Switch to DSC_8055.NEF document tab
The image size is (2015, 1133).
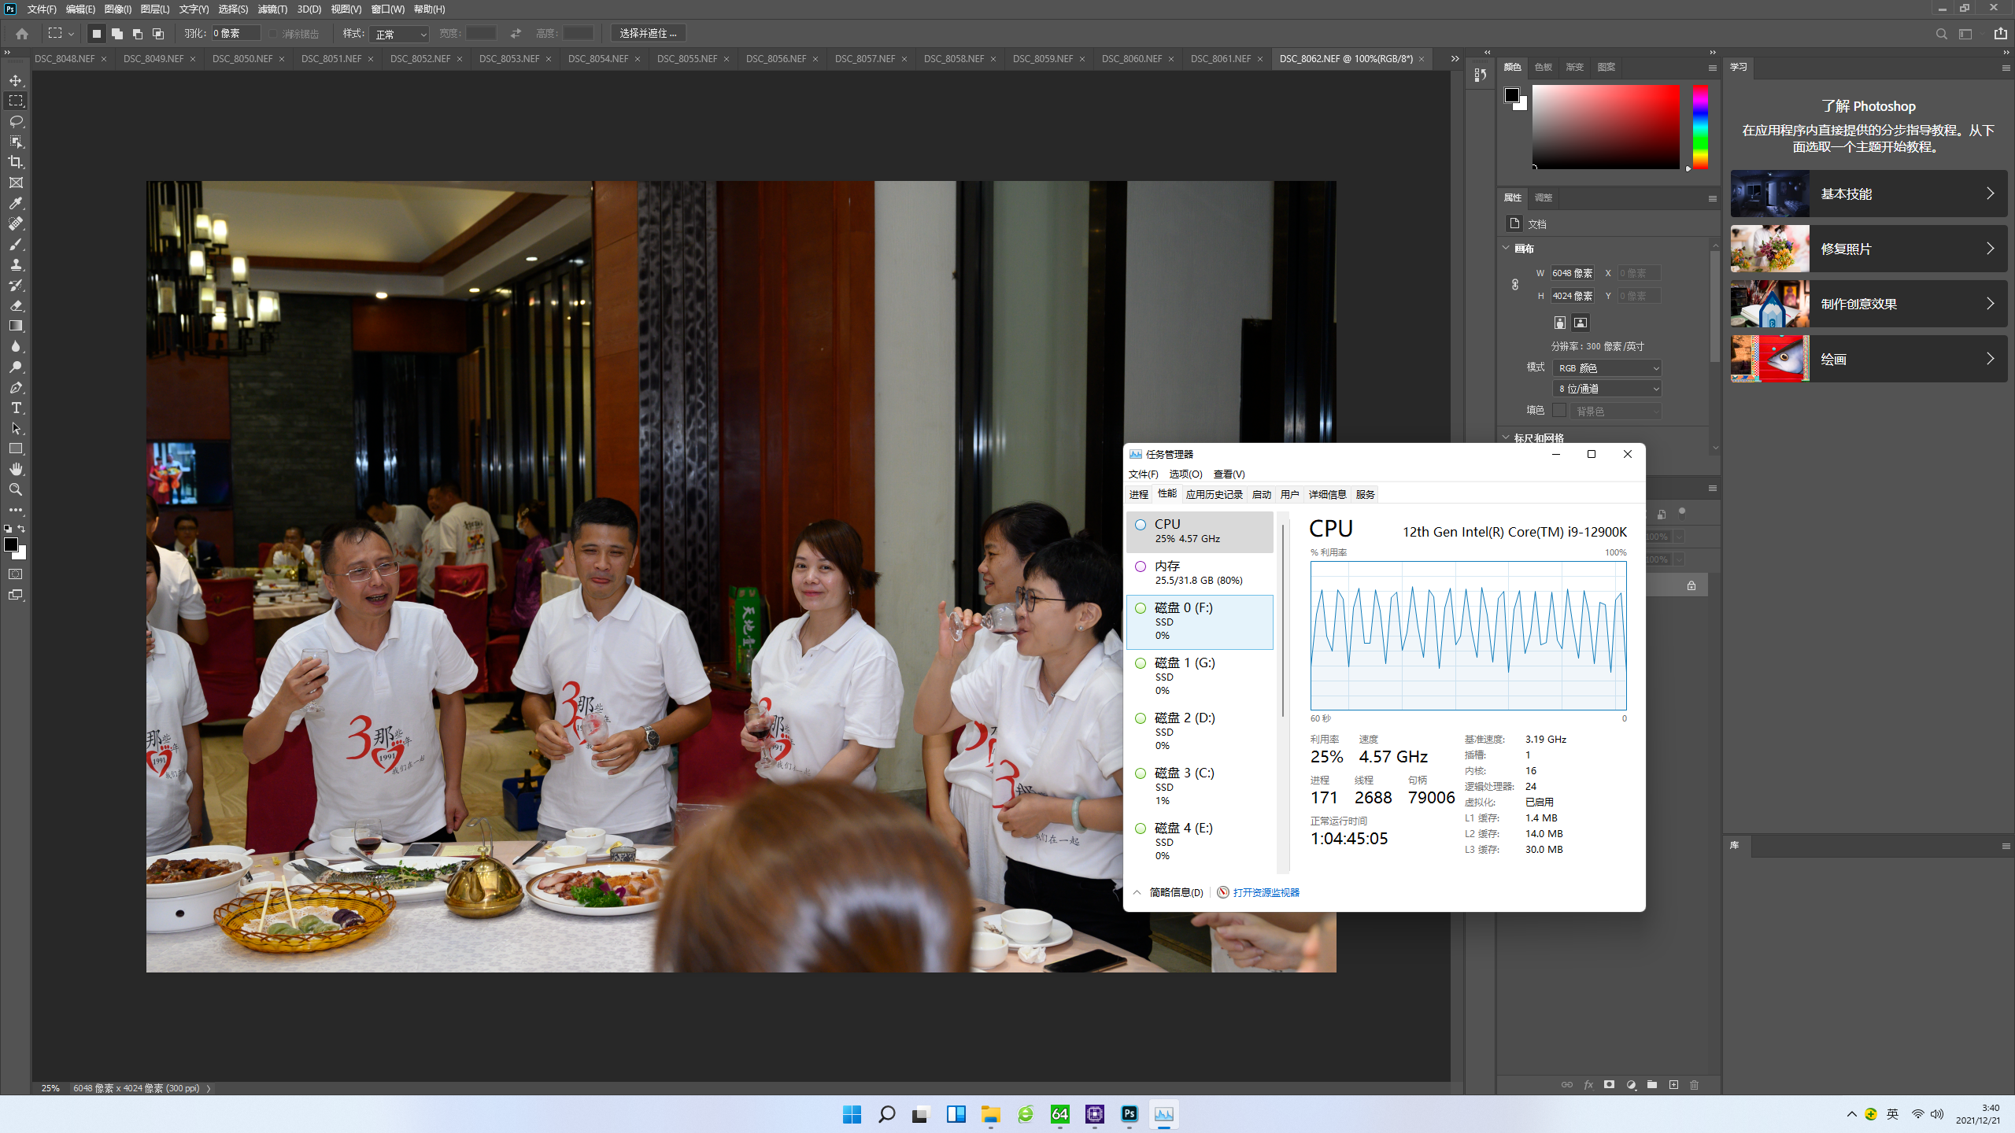[686, 59]
